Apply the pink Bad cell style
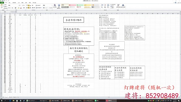Screen dimensions: 181x102 click(x=72, y=5)
